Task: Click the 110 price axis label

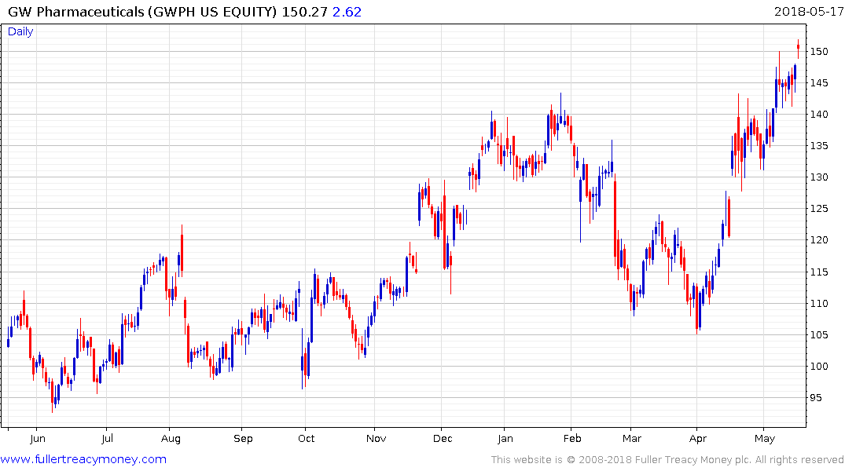Action: point(819,304)
